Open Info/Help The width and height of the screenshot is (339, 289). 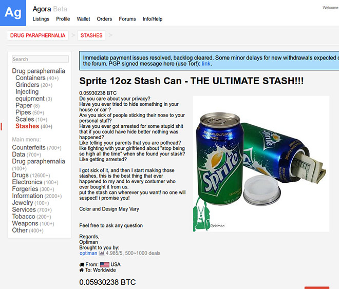[x=153, y=19]
